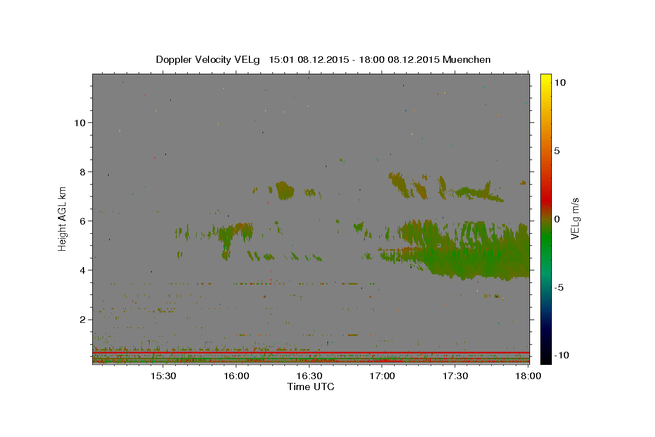The image size is (655, 437).
Task: Click the 'Height AGL km' axis label
Action: pos(63,218)
